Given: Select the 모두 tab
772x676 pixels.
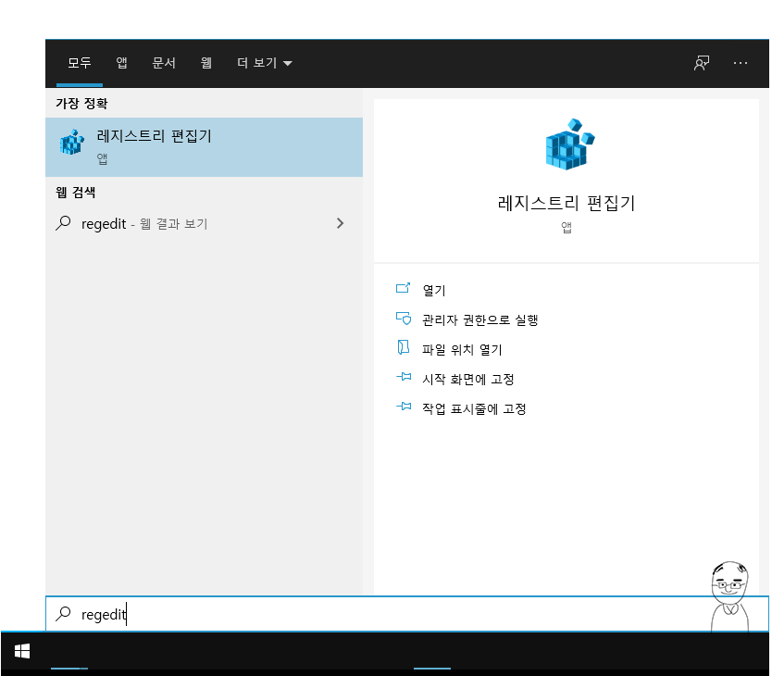Looking at the screenshot, I should (80, 63).
